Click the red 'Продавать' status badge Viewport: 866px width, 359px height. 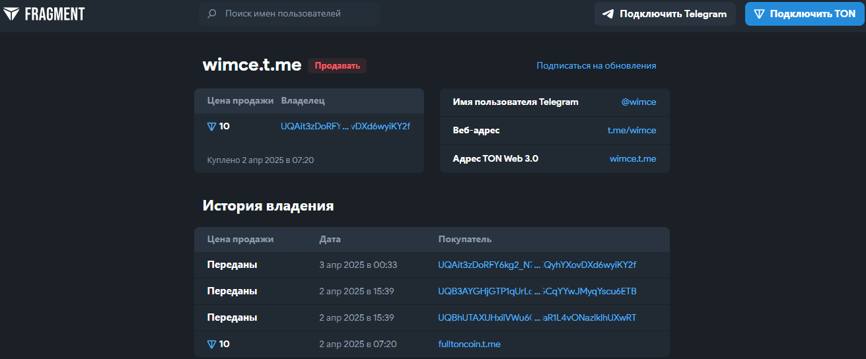pos(337,65)
